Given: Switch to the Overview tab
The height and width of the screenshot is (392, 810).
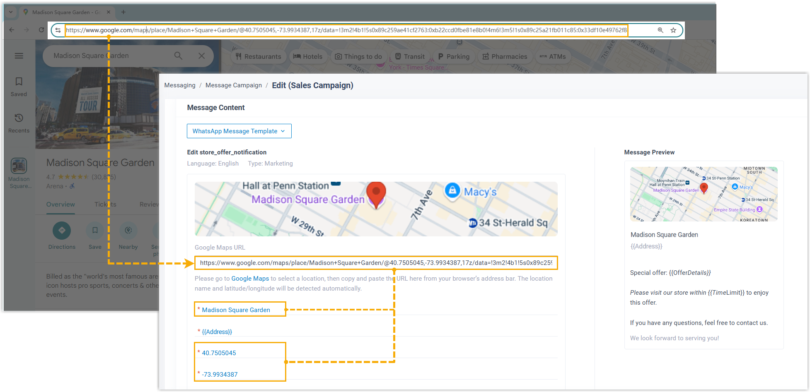Looking at the screenshot, I should tap(60, 204).
